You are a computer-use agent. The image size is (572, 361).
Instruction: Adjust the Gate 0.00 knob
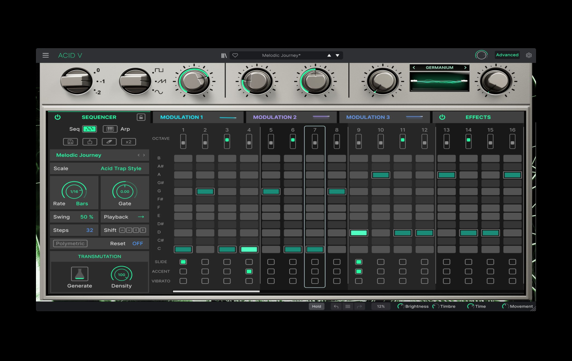(125, 191)
